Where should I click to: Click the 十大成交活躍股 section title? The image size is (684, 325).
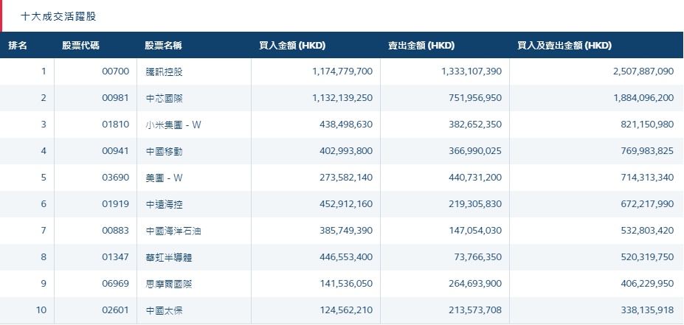point(58,15)
